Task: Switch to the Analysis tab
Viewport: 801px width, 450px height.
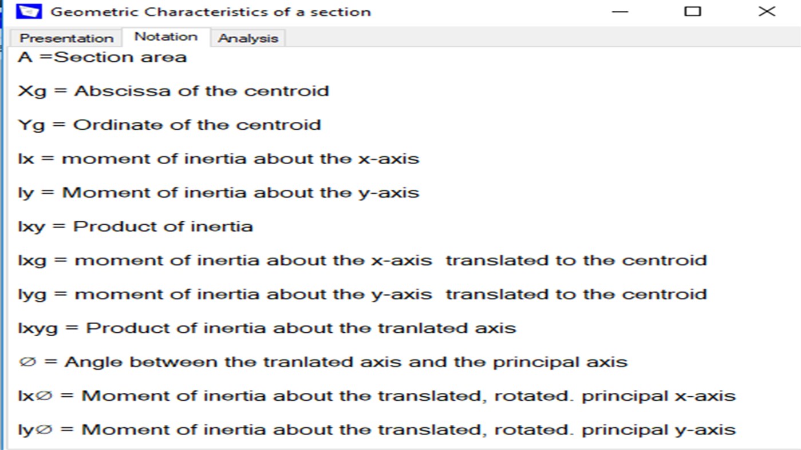Action: 248,38
